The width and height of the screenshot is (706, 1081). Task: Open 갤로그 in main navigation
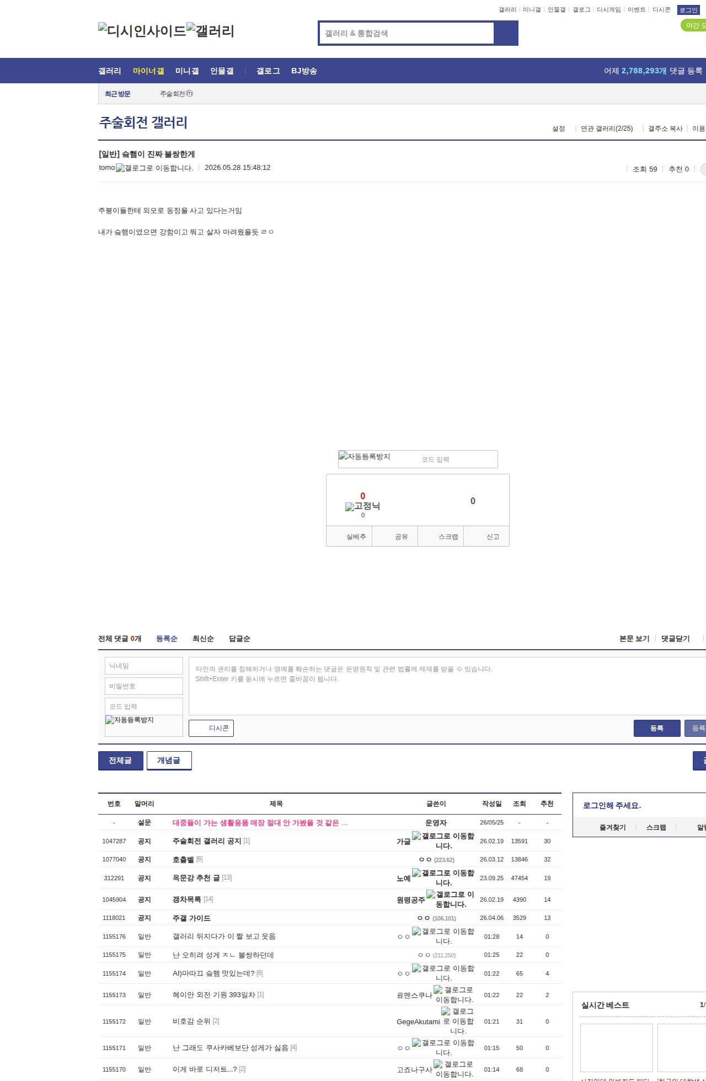tap(268, 71)
